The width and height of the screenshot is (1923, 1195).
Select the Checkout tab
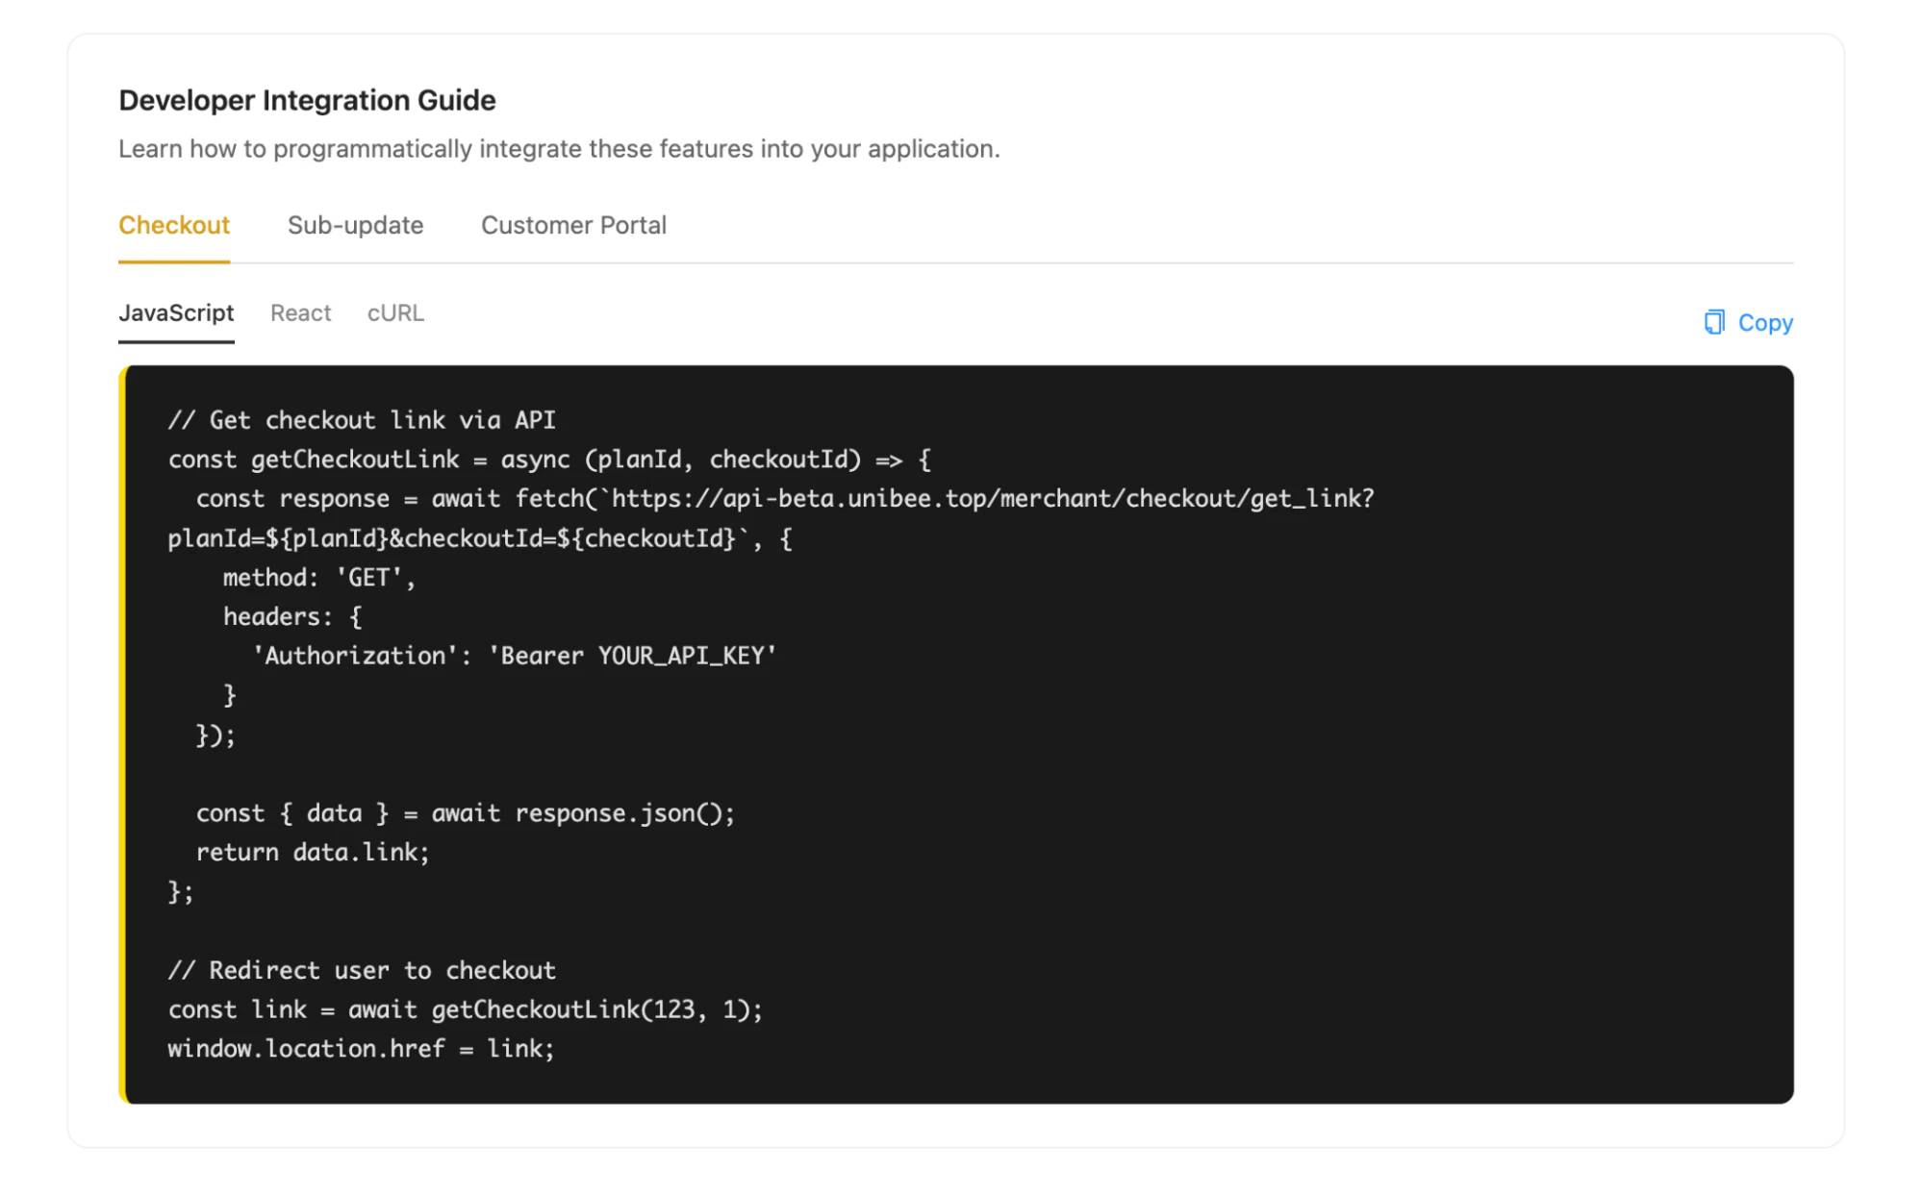click(x=174, y=225)
